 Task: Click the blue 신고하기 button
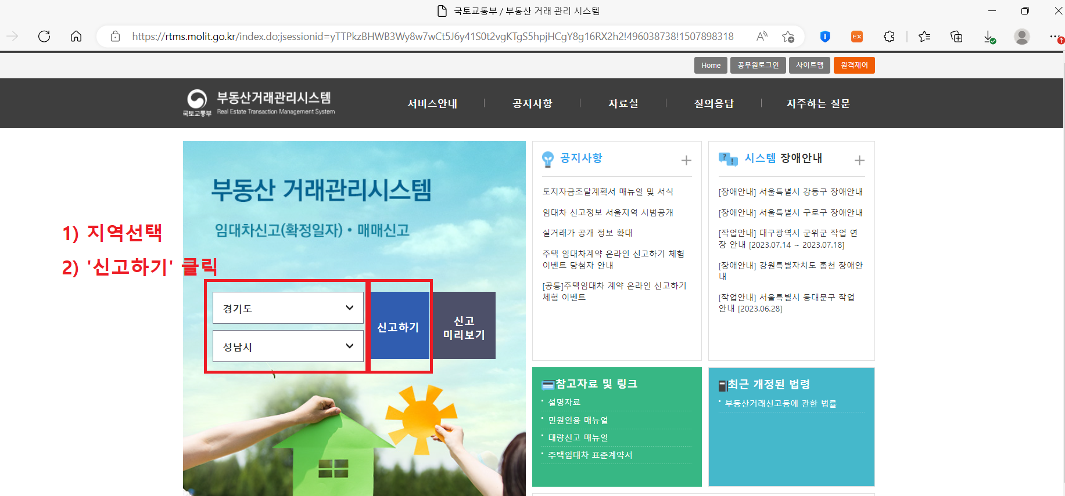(x=399, y=325)
